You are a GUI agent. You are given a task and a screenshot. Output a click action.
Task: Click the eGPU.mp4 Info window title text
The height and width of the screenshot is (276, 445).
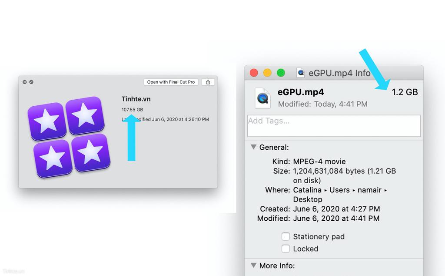[339, 73]
